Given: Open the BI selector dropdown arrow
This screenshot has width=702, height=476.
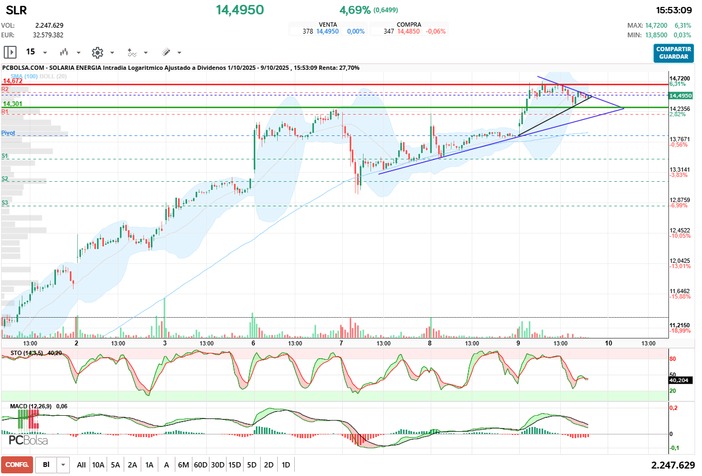Looking at the screenshot, I should pos(63,465).
